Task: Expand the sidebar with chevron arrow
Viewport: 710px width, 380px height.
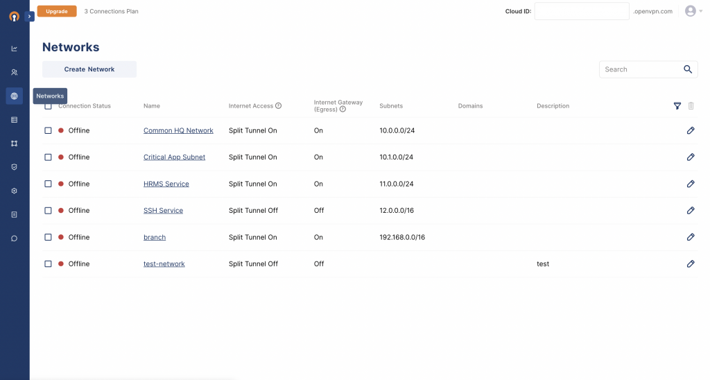Action: (29, 17)
